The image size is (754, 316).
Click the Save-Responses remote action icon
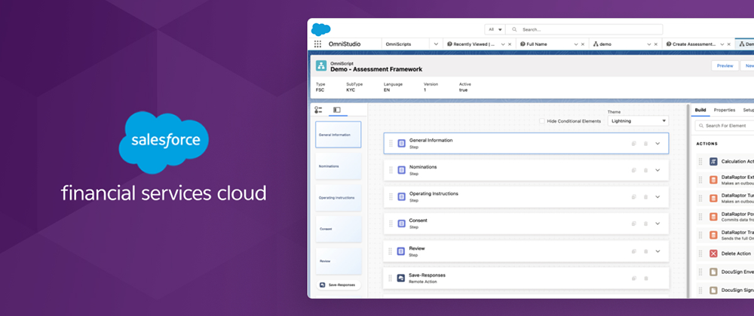pyautogui.click(x=401, y=278)
